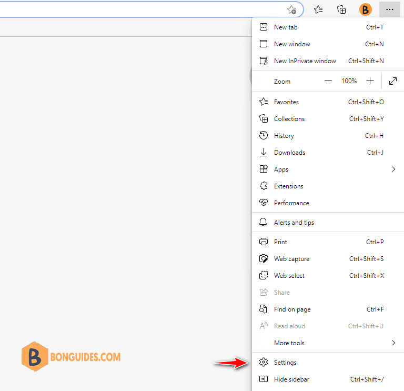Open Settings menu entry label
Image resolution: width=404 pixels, height=391 pixels.
point(285,363)
